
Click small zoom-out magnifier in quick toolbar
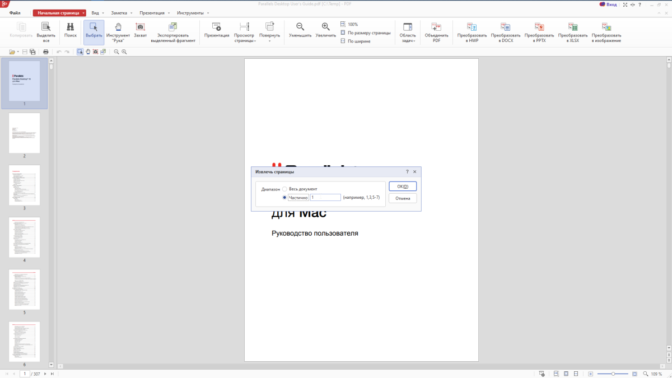tap(116, 52)
